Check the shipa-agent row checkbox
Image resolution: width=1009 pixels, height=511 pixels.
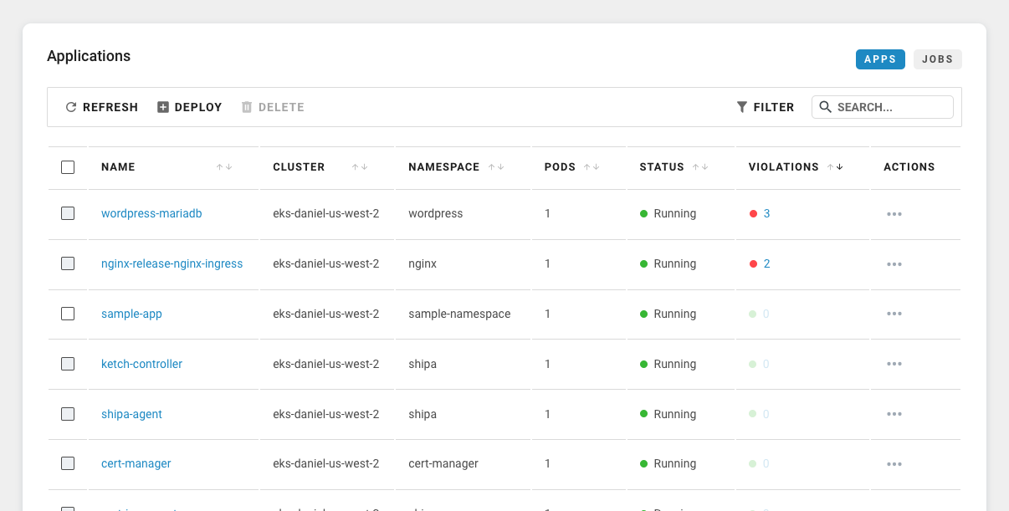point(68,414)
